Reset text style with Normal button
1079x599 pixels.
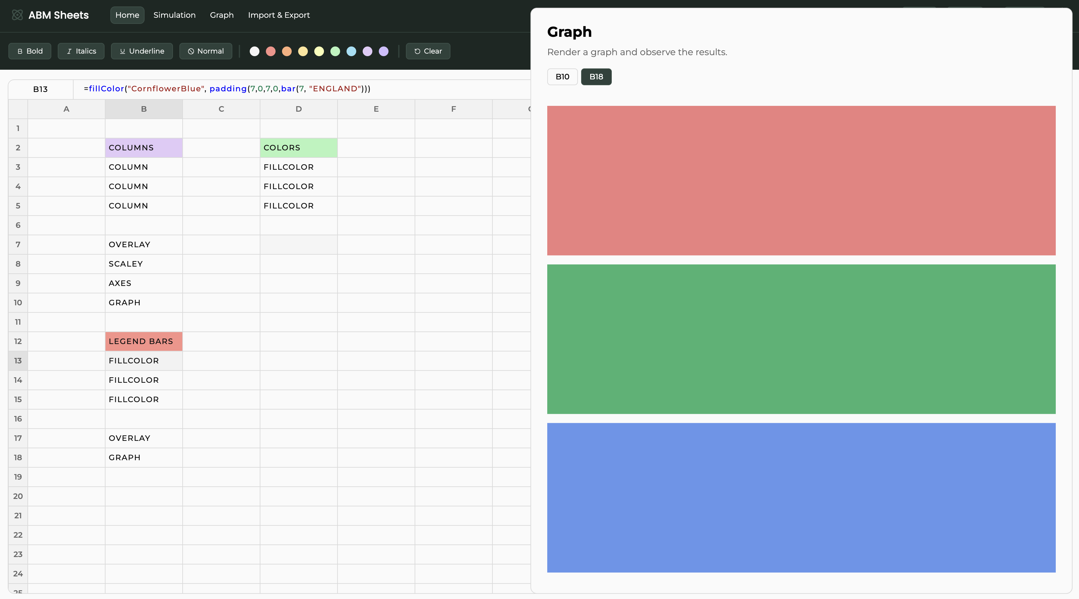pyautogui.click(x=206, y=51)
